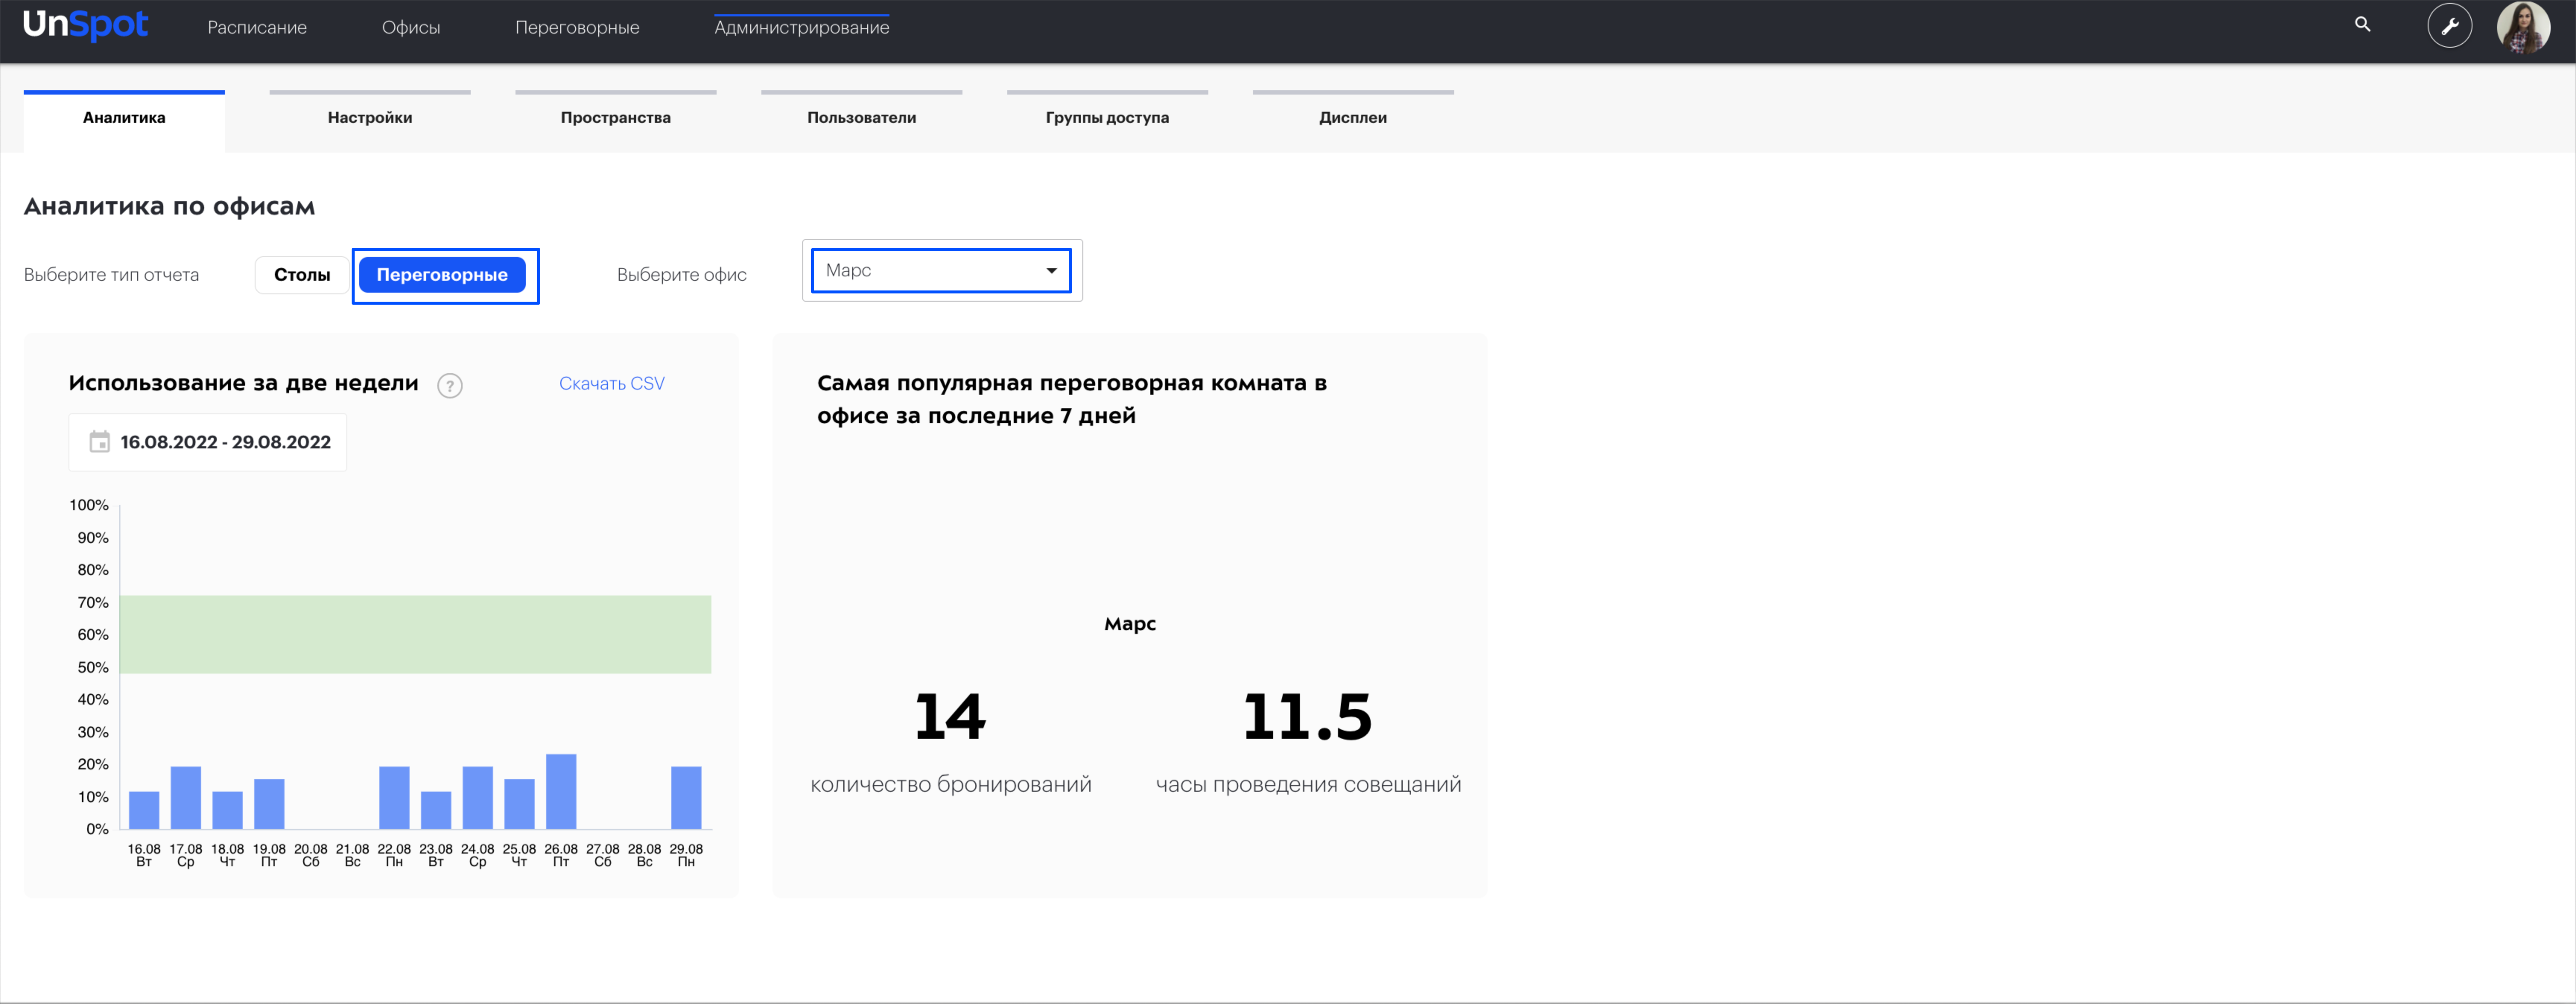Click the Использование за две недели title
The height and width of the screenshot is (1004, 2576).
coord(243,384)
